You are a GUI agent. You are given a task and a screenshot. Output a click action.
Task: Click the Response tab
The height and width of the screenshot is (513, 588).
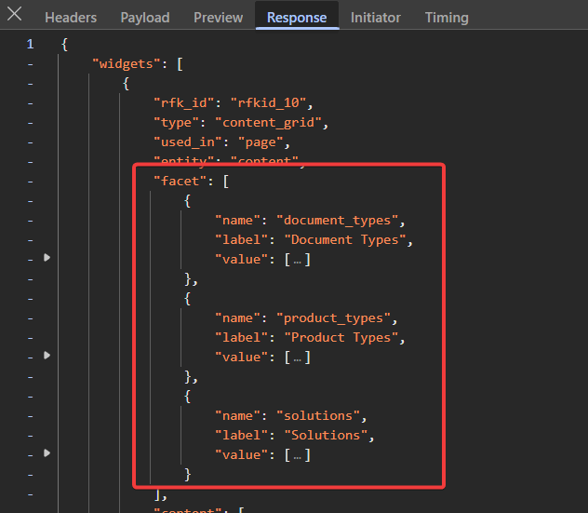pyautogui.click(x=297, y=18)
